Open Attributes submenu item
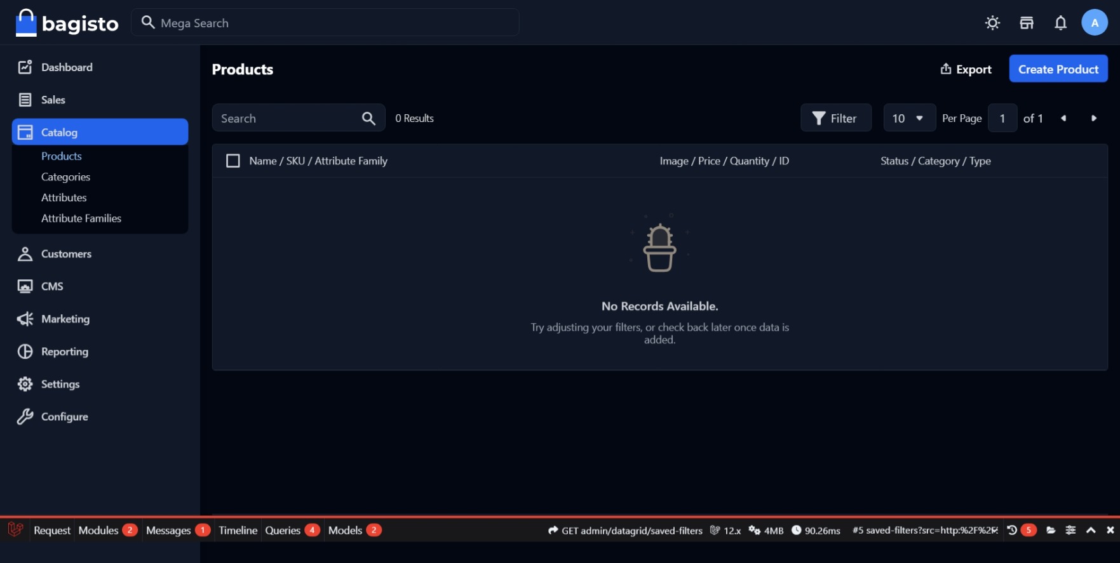The width and height of the screenshot is (1120, 563). coord(64,197)
